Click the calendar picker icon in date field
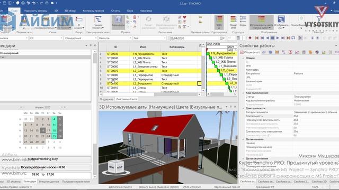Screen dimensions: 339x190 (221, 38)
